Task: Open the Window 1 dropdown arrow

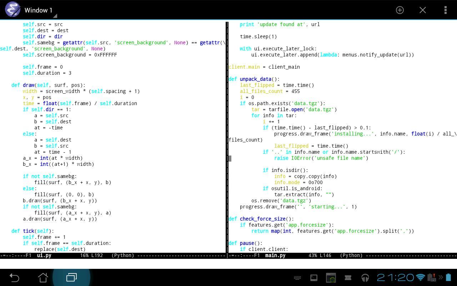Action: (x=55, y=16)
